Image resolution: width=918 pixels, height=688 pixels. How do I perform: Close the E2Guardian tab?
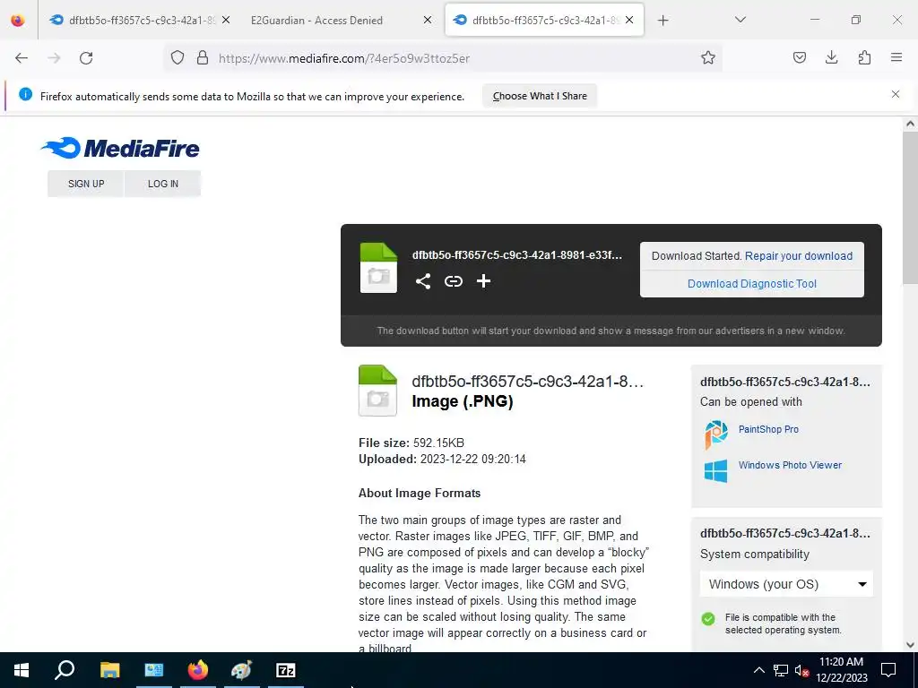point(428,20)
